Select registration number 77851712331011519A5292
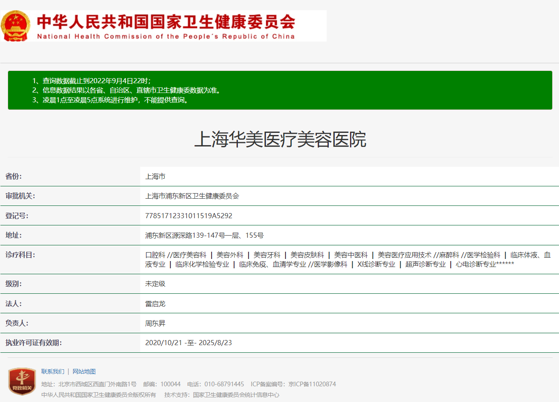Viewport: 559px width, 402px height. click(189, 216)
